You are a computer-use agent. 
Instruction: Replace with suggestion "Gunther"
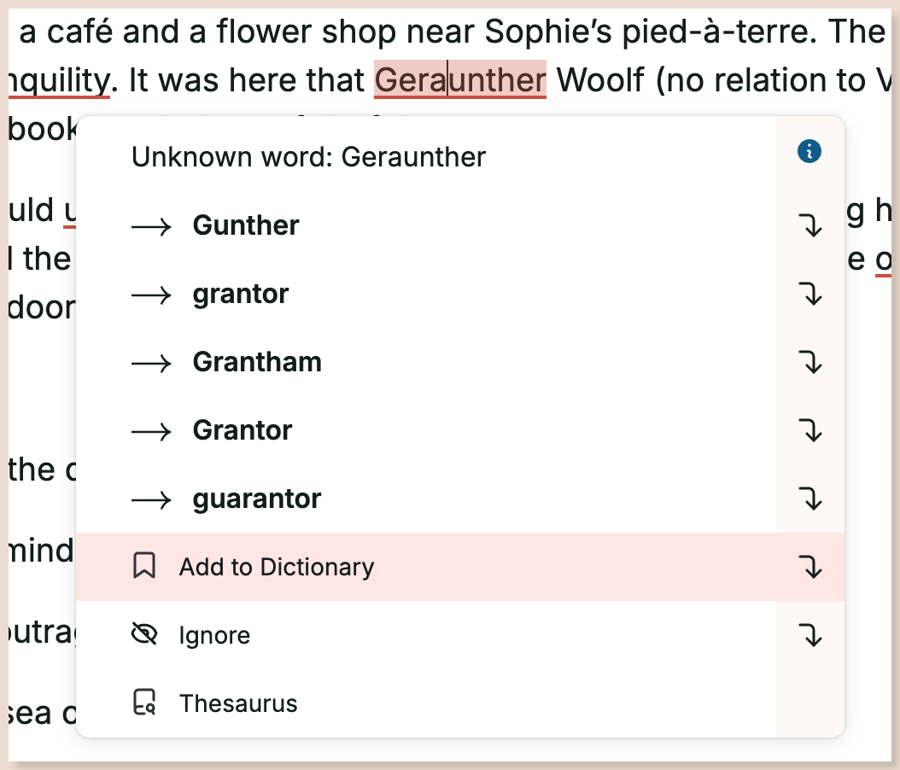[x=246, y=225]
